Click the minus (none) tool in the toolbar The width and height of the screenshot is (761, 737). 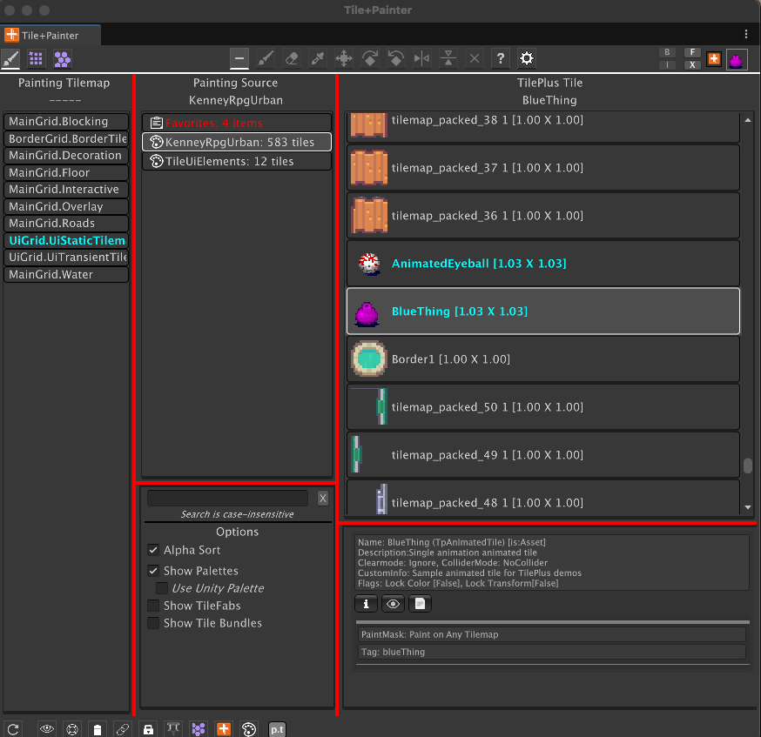click(x=239, y=59)
